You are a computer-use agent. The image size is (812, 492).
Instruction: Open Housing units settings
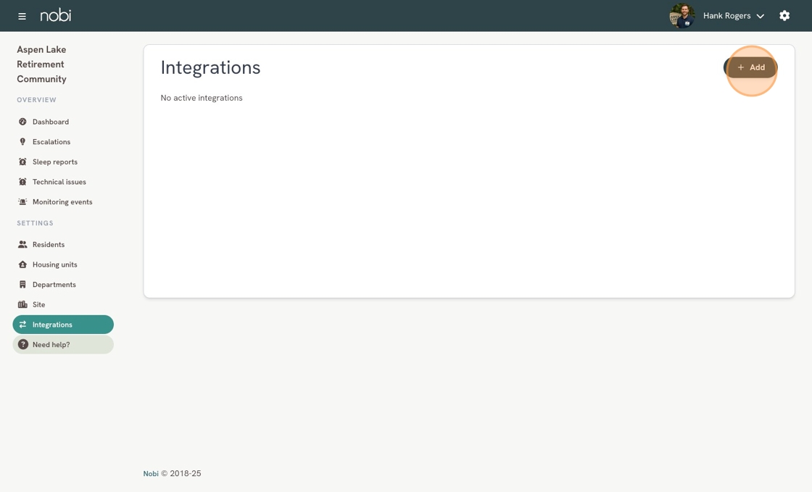coord(55,264)
